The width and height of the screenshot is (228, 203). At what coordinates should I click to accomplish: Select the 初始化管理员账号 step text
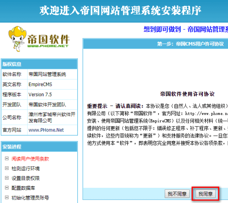(x=30, y=198)
